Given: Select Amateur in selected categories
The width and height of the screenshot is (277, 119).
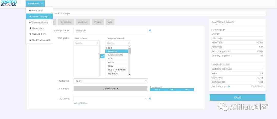Looking at the screenshot, I should tap(117, 51).
